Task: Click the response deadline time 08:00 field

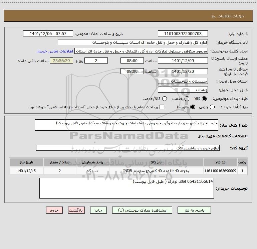Action: 132,60
